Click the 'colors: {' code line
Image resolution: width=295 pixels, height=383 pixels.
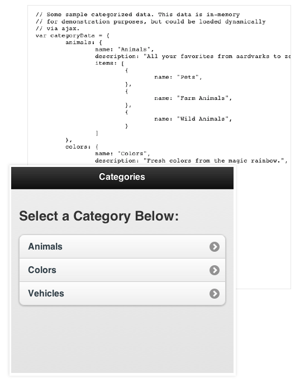click(82, 147)
